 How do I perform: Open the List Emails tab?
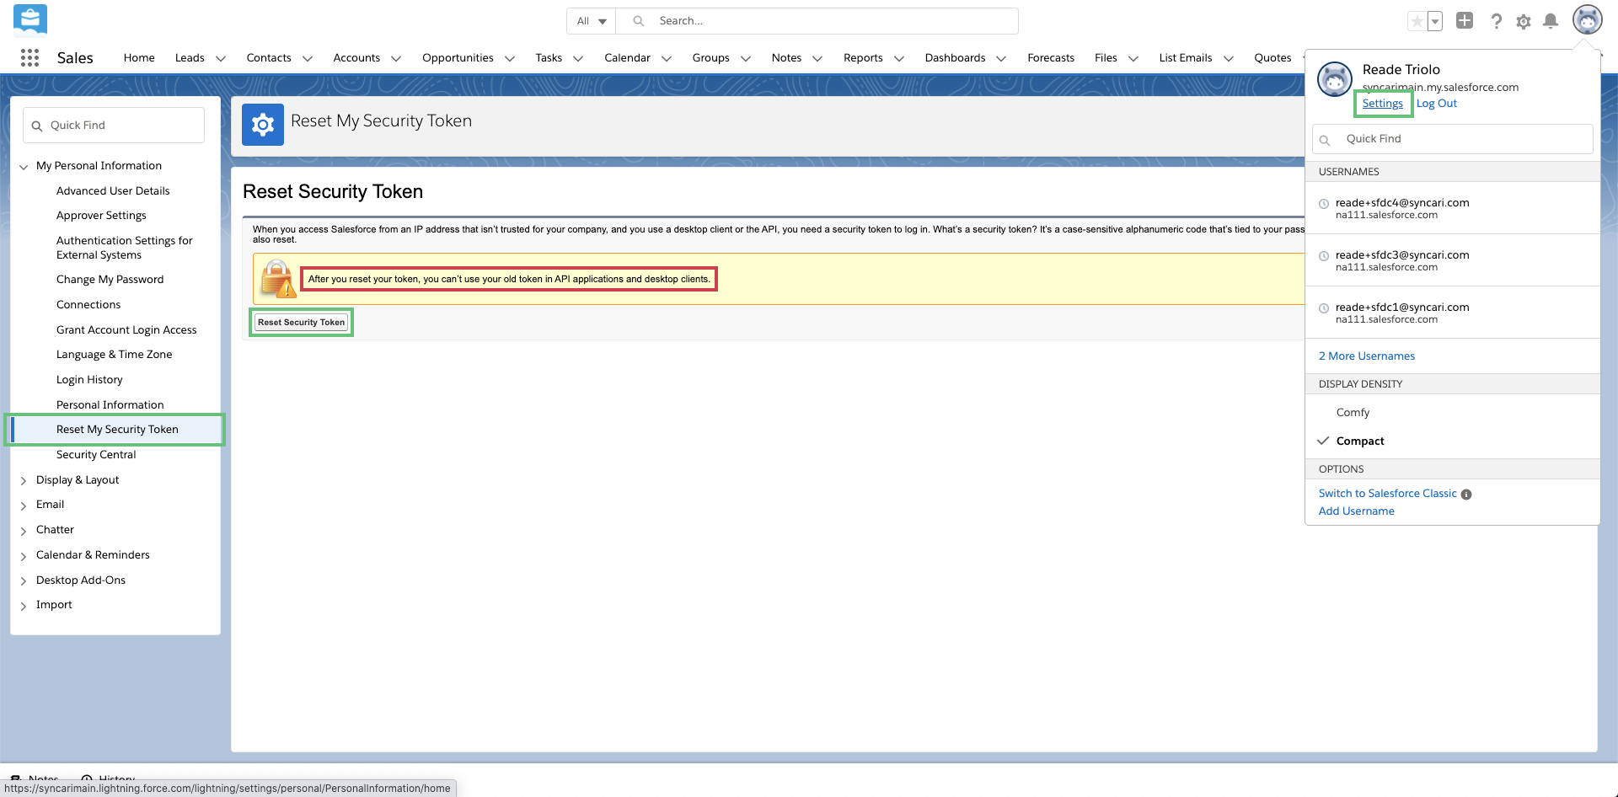click(x=1186, y=58)
